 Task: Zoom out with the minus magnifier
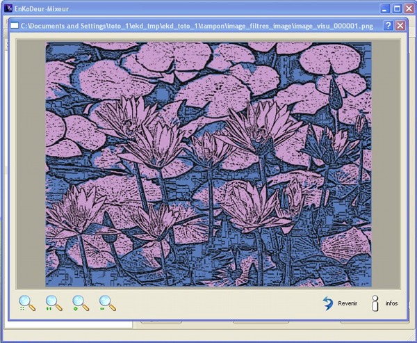pos(108,303)
